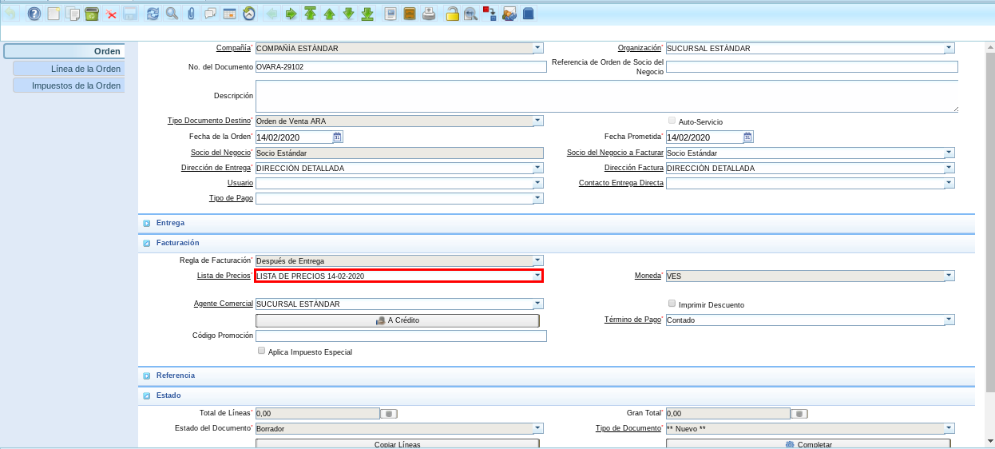Viewport: 995px width, 449px height.
Task: Enable the Auto-Servicio checkbox
Action: coord(672,121)
